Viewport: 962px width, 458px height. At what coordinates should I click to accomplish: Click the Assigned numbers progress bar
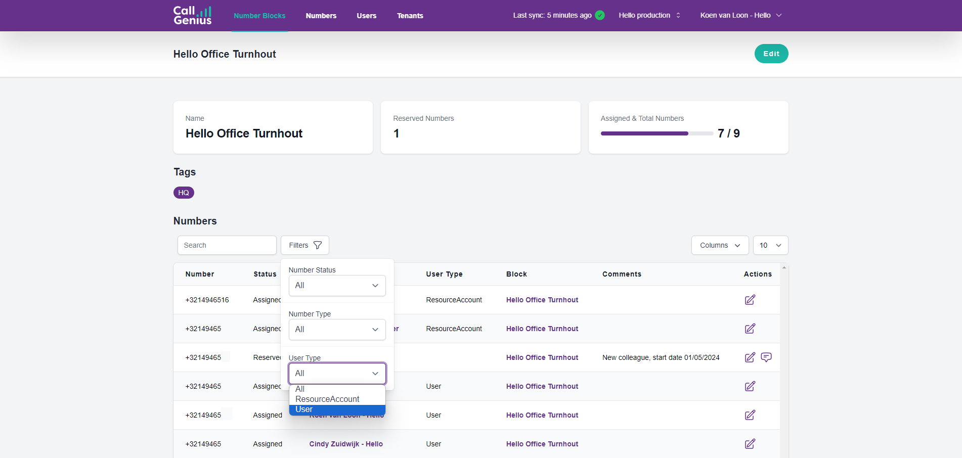coord(657,133)
